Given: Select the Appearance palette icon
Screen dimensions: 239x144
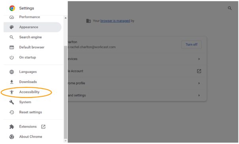Looking at the screenshot, I should click(x=12, y=27).
